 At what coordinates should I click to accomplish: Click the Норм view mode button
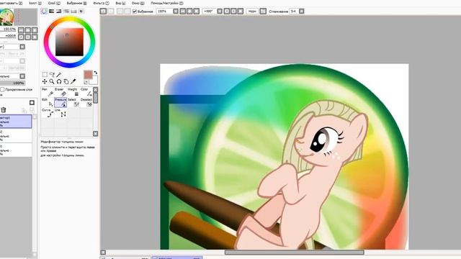click(252, 12)
